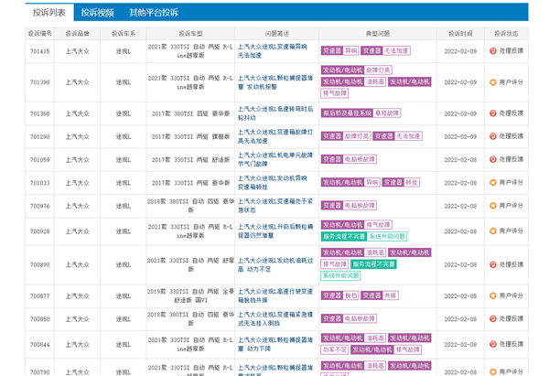Viewport: 549px width, 376px height.
Task: Click the 变速器 脱挡 tag in row 700877
Action: click(x=339, y=295)
